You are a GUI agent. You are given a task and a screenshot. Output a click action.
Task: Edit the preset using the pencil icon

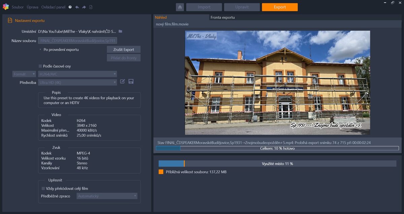(x=122, y=81)
